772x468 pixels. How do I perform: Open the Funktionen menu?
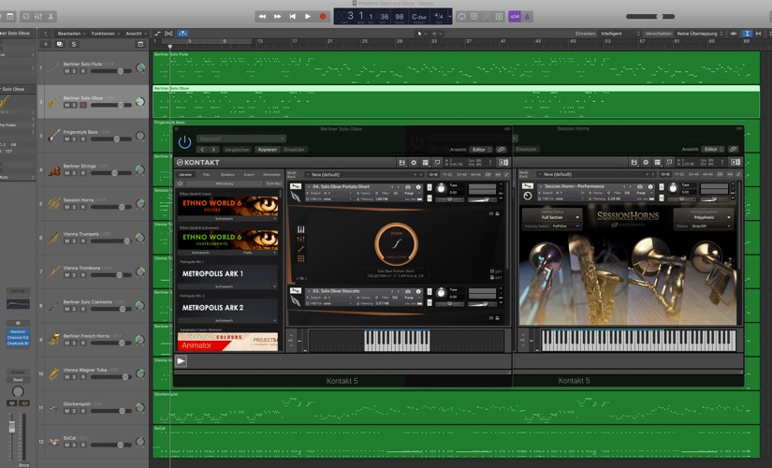(x=105, y=34)
